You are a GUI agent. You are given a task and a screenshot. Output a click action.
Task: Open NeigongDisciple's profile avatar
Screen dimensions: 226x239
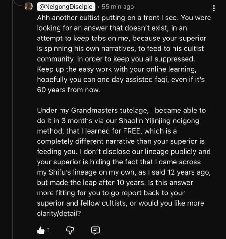[x=29, y=6]
